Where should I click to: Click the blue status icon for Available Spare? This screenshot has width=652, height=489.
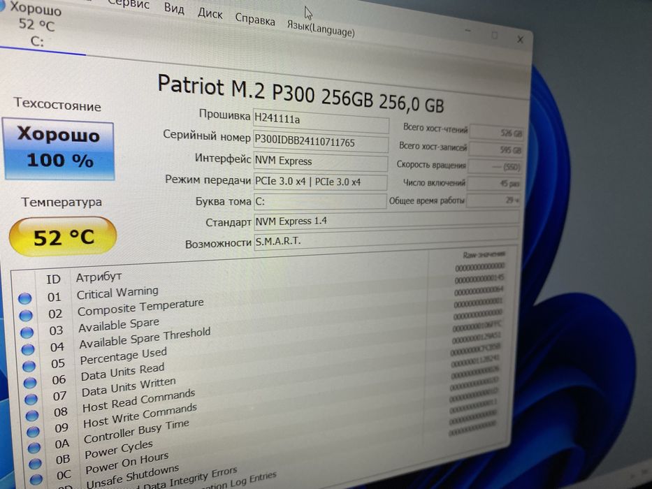pyautogui.click(x=27, y=333)
